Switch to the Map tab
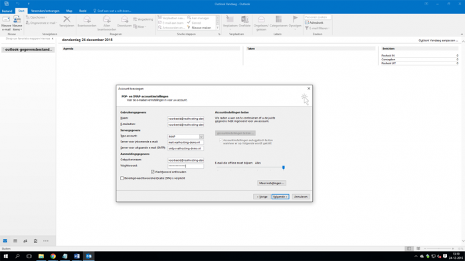 click(x=69, y=11)
